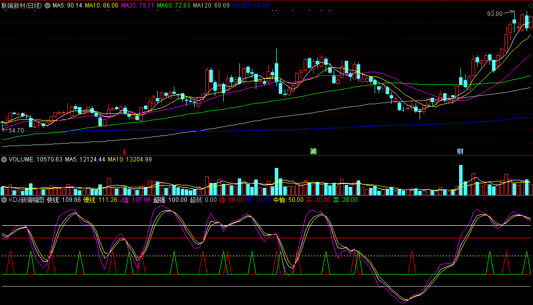Click the 54.70 low price label
The image size is (533, 305).
pos(16,130)
